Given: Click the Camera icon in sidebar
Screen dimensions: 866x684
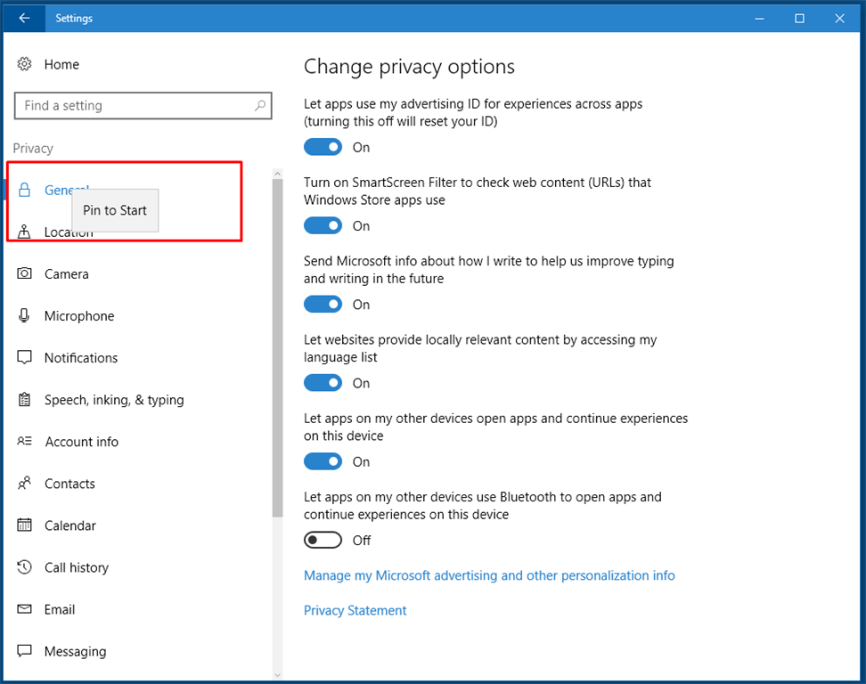Looking at the screenshot, I should (x=25, y=273).
